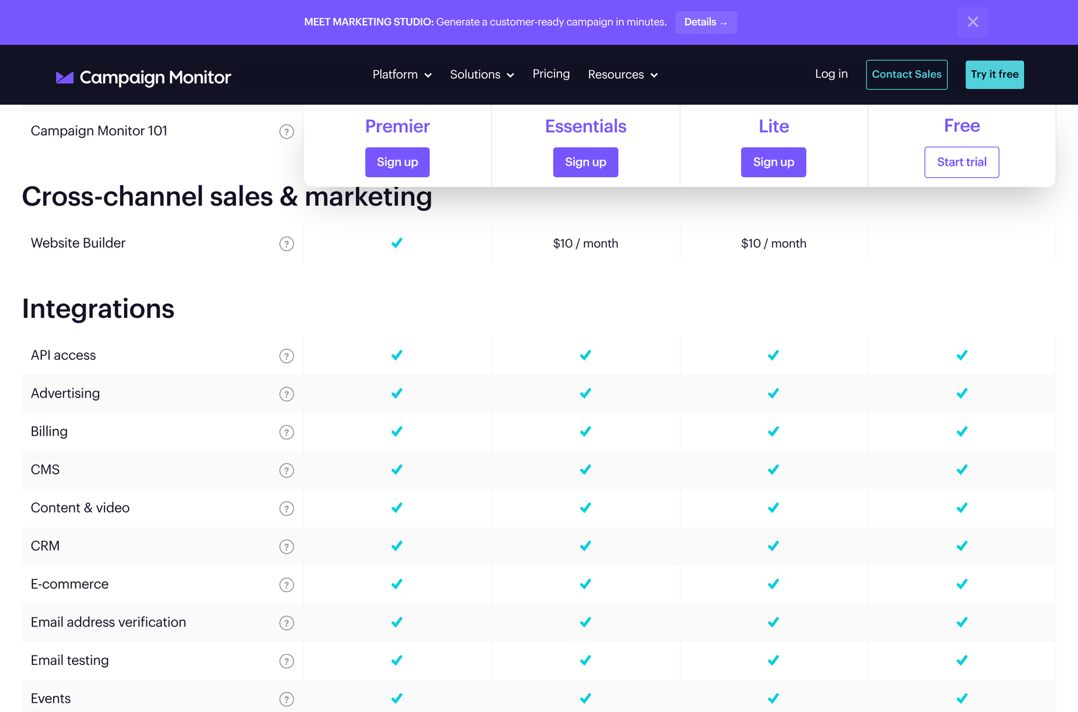Open Email testing help icon

(286, 661)
